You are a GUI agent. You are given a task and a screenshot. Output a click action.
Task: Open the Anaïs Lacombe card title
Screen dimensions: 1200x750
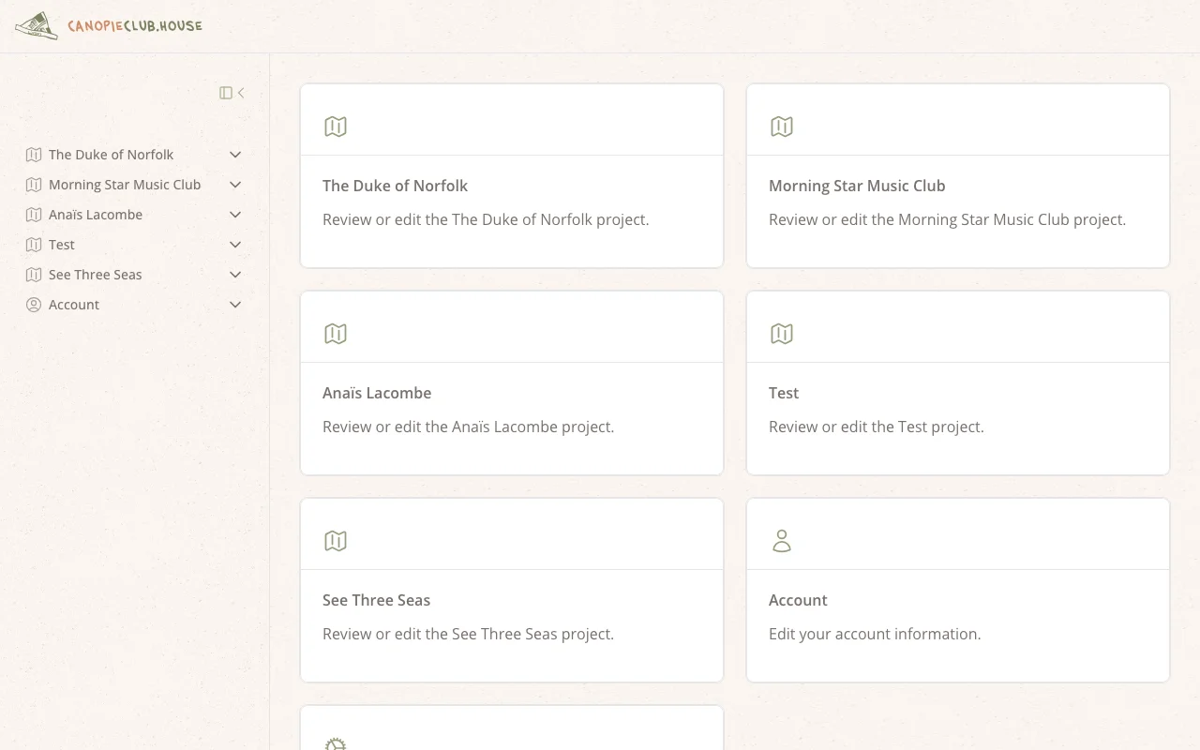tap(377, 393)
